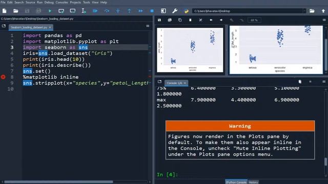Clear console via page icon
328x184 pixels.
(300, 82)
